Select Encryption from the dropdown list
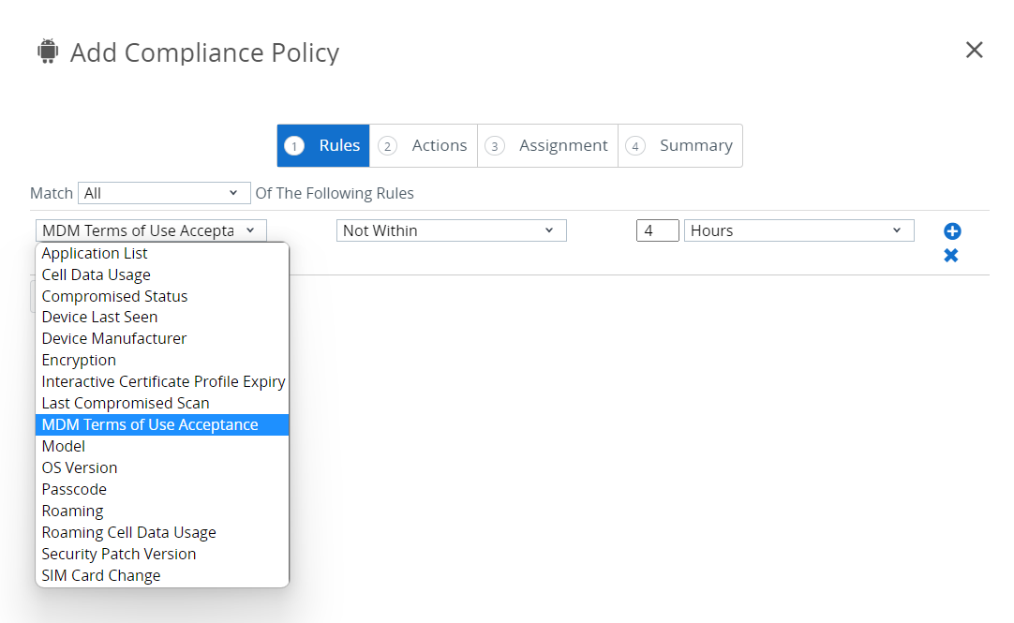The width and height of the screenshot is (1014, 623). [x=79, y=360]
